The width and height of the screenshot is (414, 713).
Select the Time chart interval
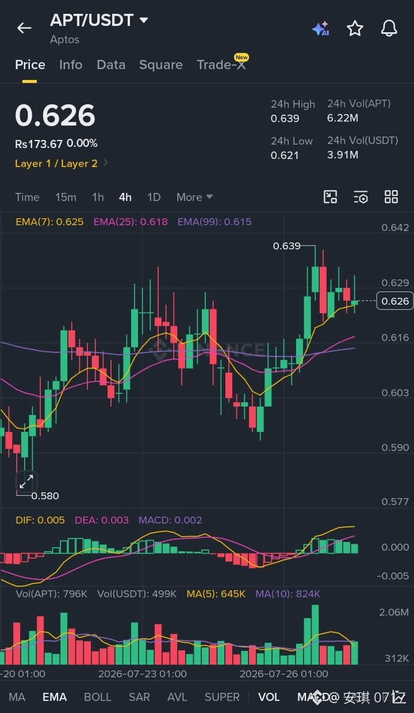click(x=27, y=197)
